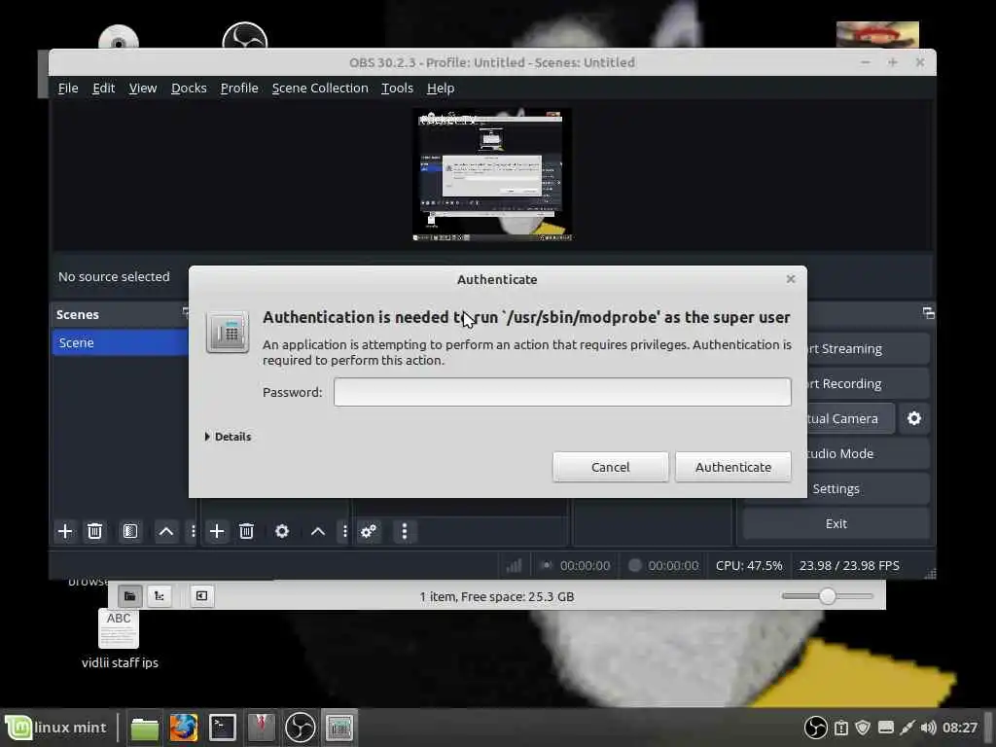Click Add Source plus icon in Sources toolbar

[217, 531]
